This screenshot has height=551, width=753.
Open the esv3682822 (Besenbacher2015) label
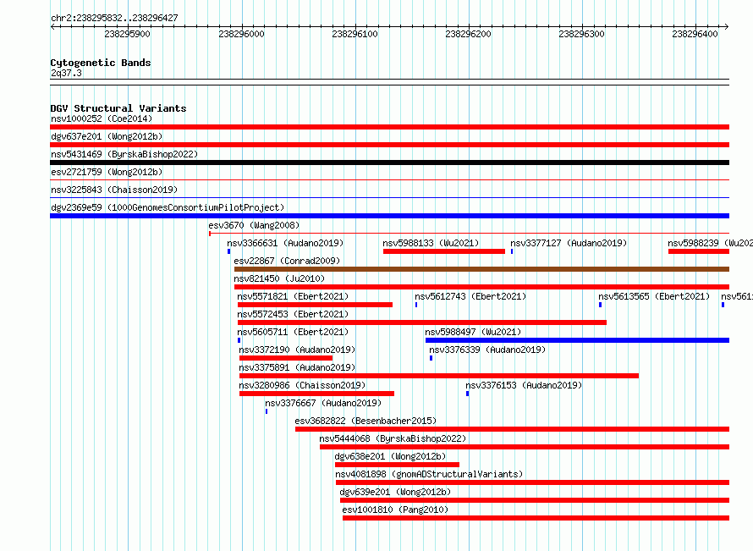tap(366, 421)
